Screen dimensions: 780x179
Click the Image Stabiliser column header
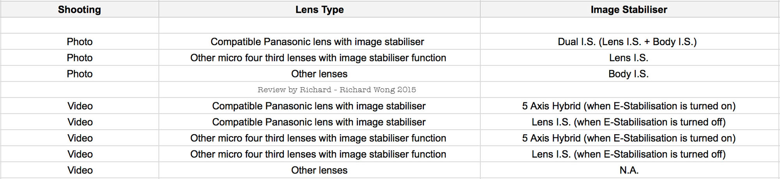point(629,10)
